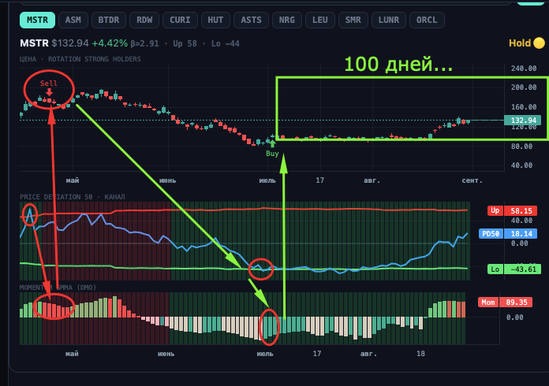Click the 40.00 deviation panel axis label
Screen dimensions: 549x386
pos(521,221)
